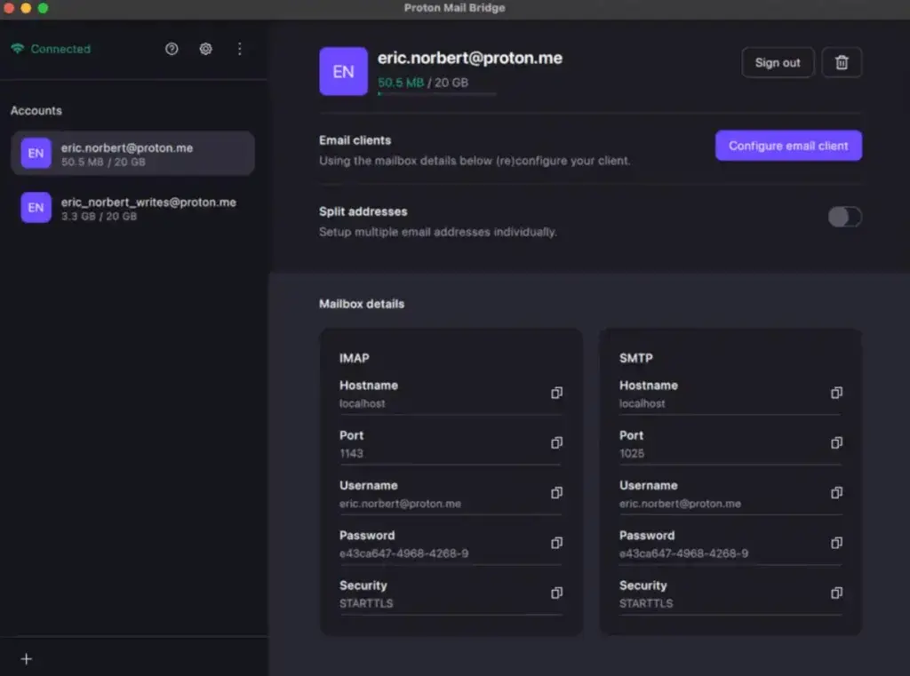This screenshot has height=676, width=910.
Task: Click the SMTP password value
Action: [x=683, y=553]
